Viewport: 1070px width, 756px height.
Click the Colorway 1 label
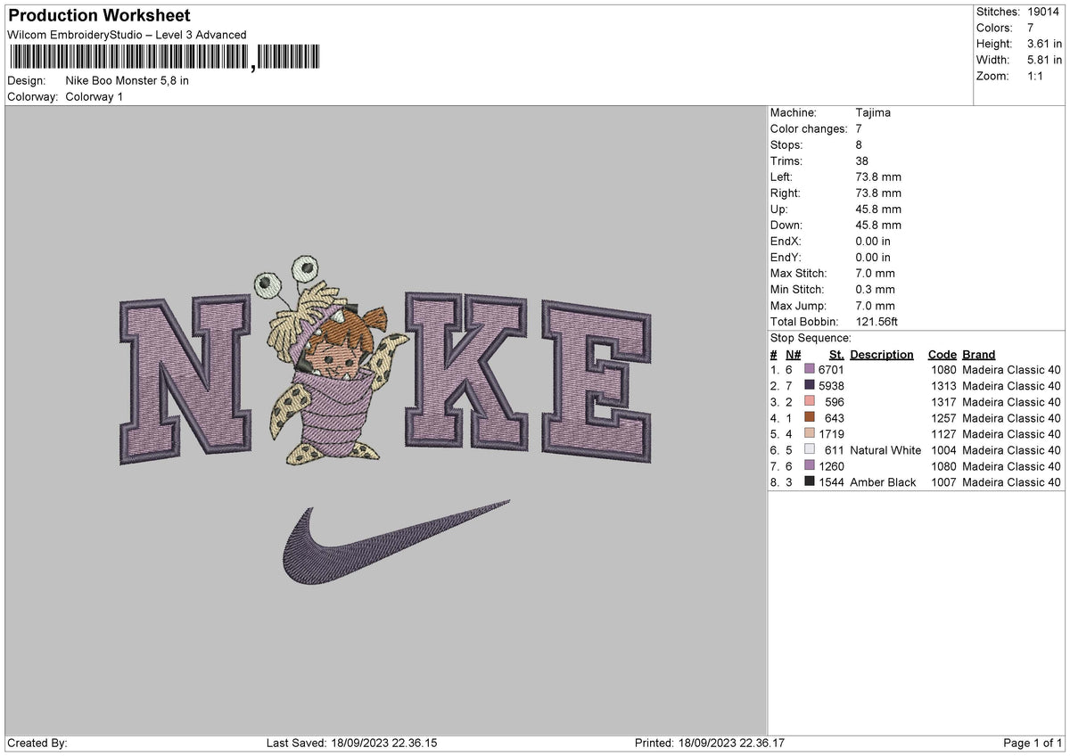[93, 97]
